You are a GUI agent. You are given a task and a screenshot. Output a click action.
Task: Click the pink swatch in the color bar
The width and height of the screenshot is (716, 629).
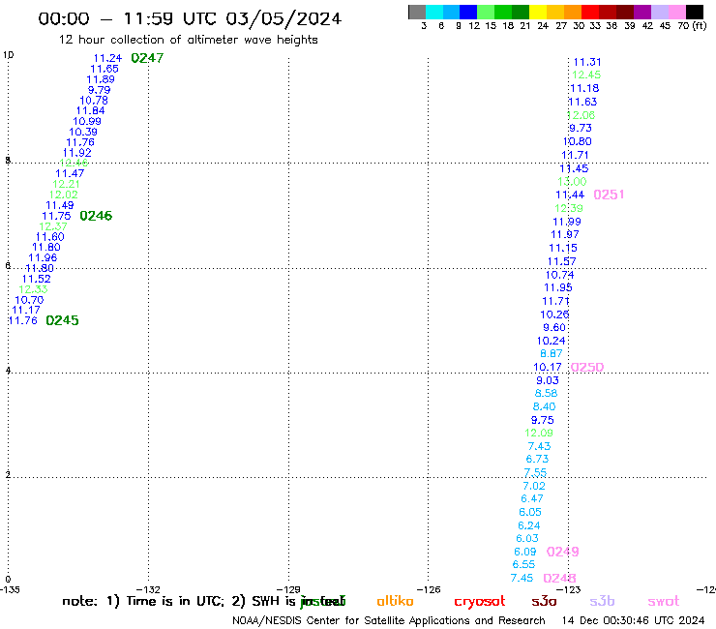676,12
